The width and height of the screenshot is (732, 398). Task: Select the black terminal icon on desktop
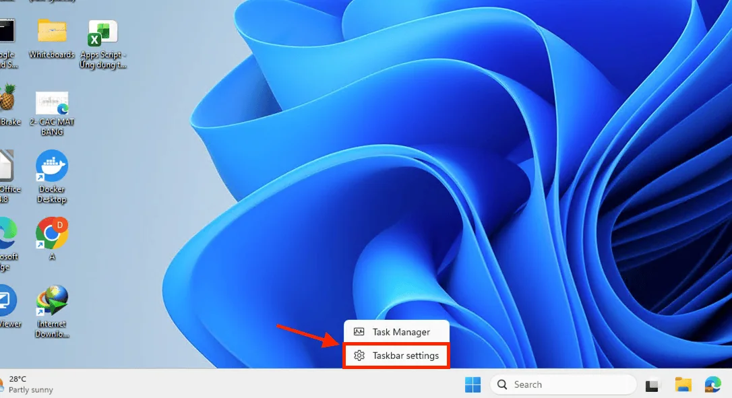[x=6, y=31]
